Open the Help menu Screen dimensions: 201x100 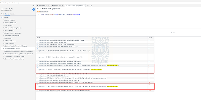[x=18, y=3]
